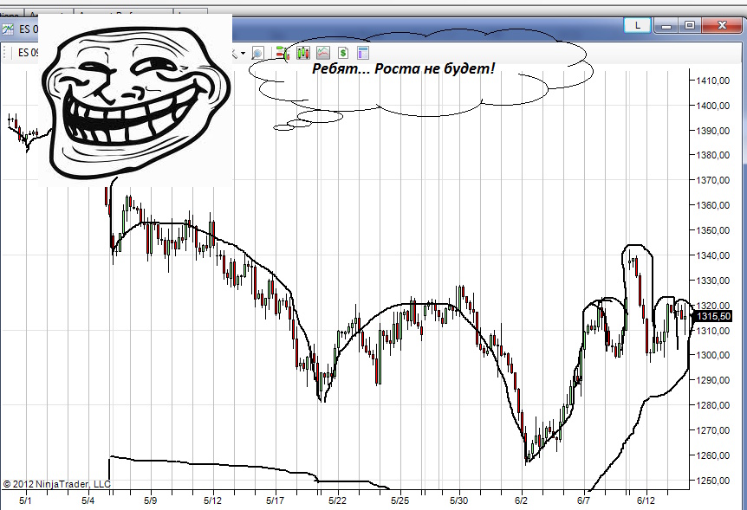
Task: Click the 5/12 date label
Action: [x=212, y=500]
